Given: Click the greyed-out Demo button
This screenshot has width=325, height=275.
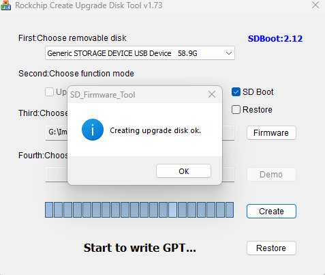Looking at the screenshot, I should (x=271, y=174).
